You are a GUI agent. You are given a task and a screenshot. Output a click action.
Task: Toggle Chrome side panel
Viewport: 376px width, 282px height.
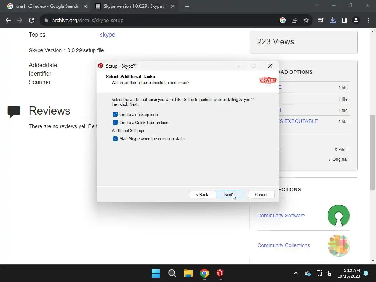point(344,21)
